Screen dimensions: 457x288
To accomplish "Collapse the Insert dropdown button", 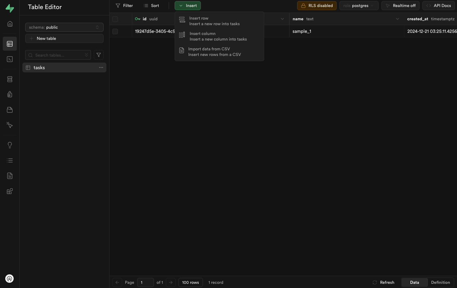I will (188, 6).
